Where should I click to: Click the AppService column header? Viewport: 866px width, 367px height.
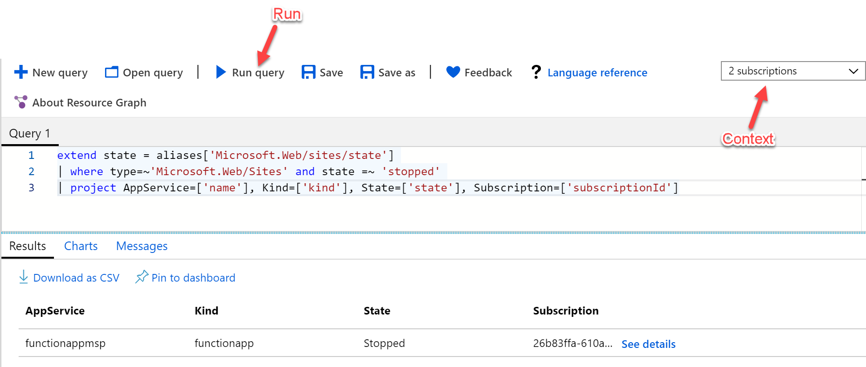pyautogui.click(x=55, y=311)
